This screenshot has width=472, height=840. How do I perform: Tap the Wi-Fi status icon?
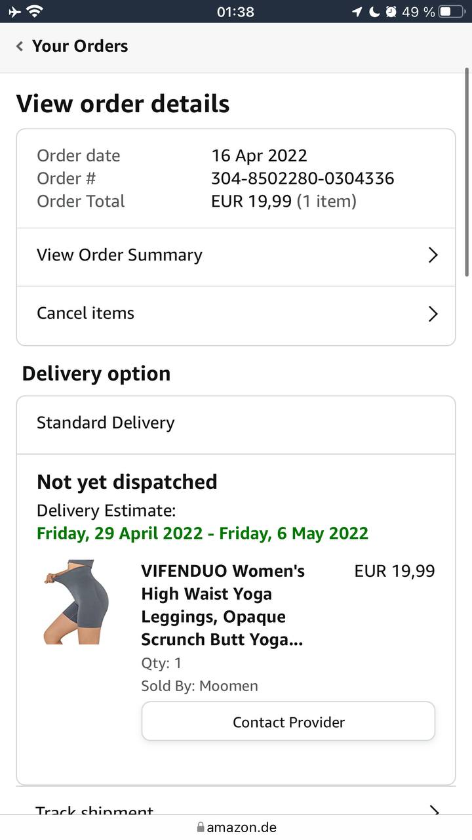pos(35,11)
